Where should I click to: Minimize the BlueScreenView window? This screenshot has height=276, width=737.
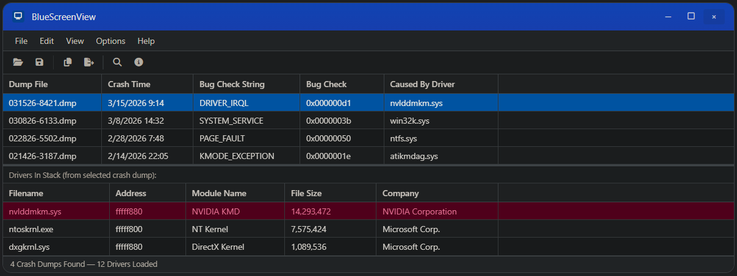point(668,16)
